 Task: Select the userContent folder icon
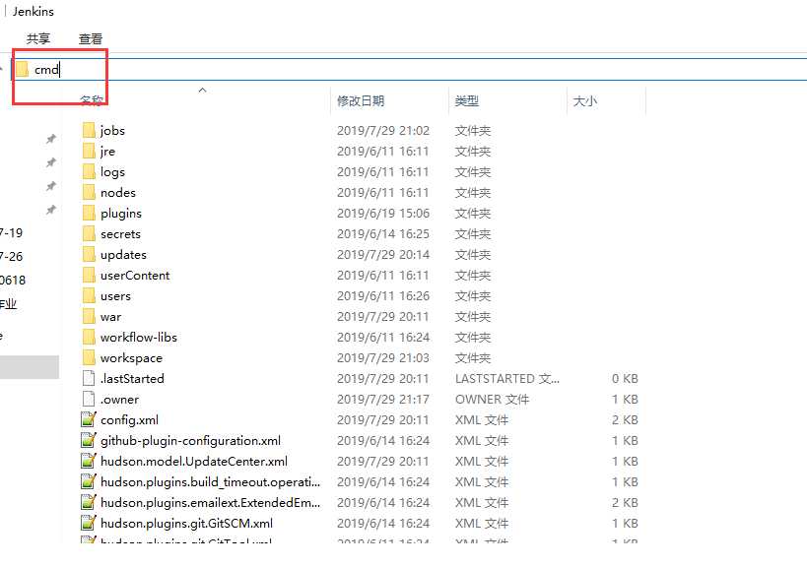89,275
